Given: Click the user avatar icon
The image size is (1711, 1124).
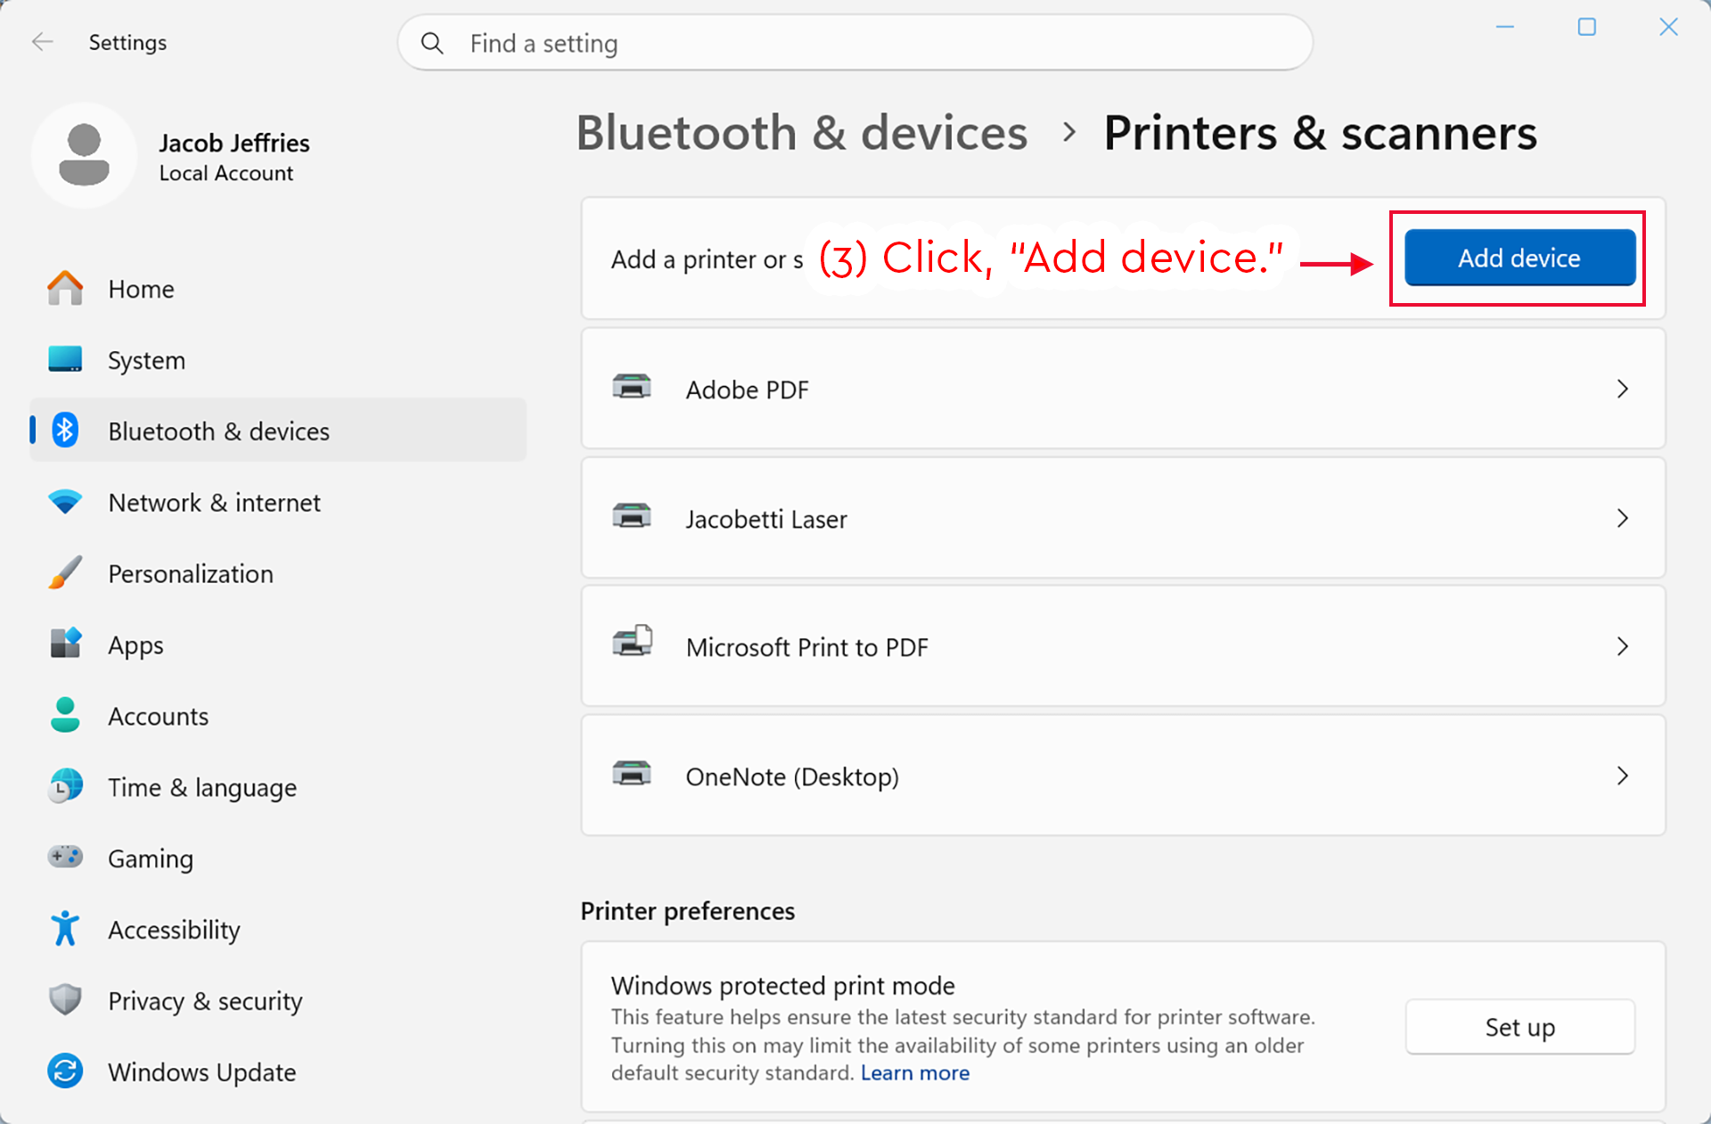Looking at the screenshot, I should [84, 155].
